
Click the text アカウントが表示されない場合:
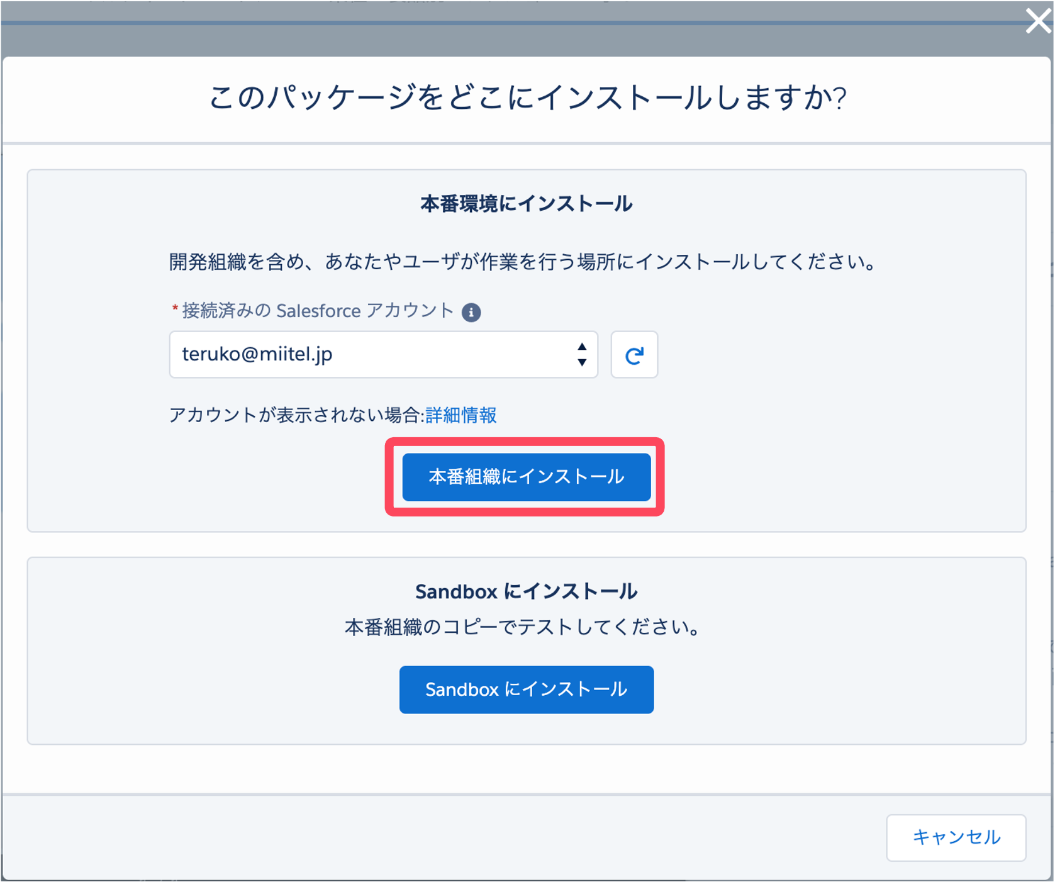[x=298, y=415]
